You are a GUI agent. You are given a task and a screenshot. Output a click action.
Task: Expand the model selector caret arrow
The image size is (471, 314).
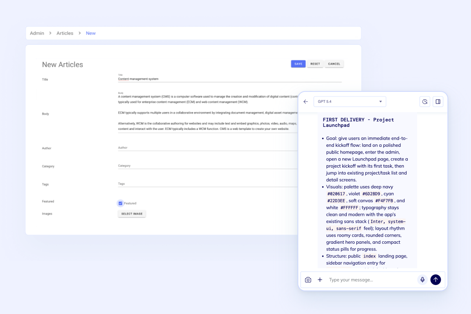pos(380,101)
